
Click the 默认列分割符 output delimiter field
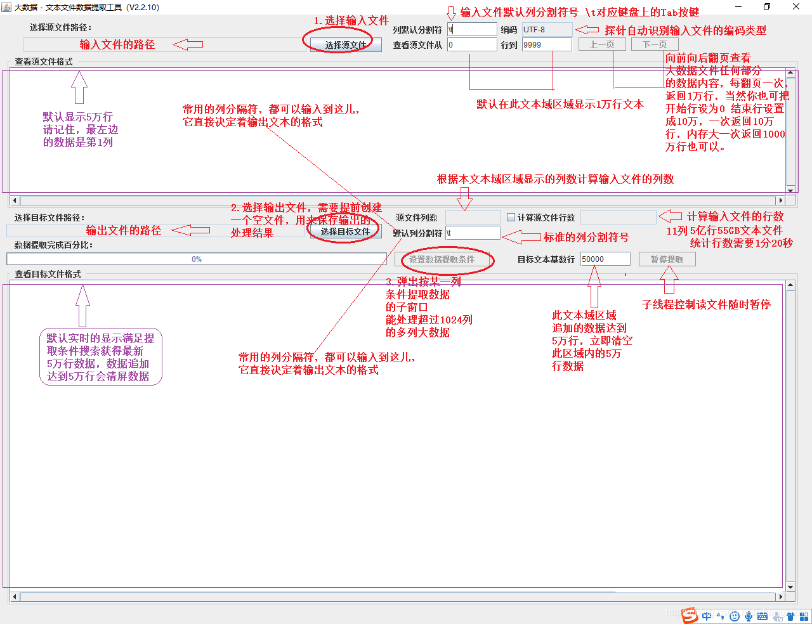(x=473, y=233)
